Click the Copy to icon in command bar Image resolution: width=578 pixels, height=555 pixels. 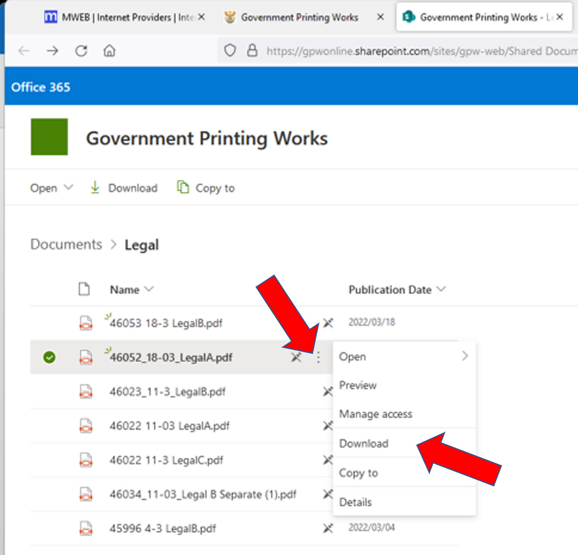183,188
